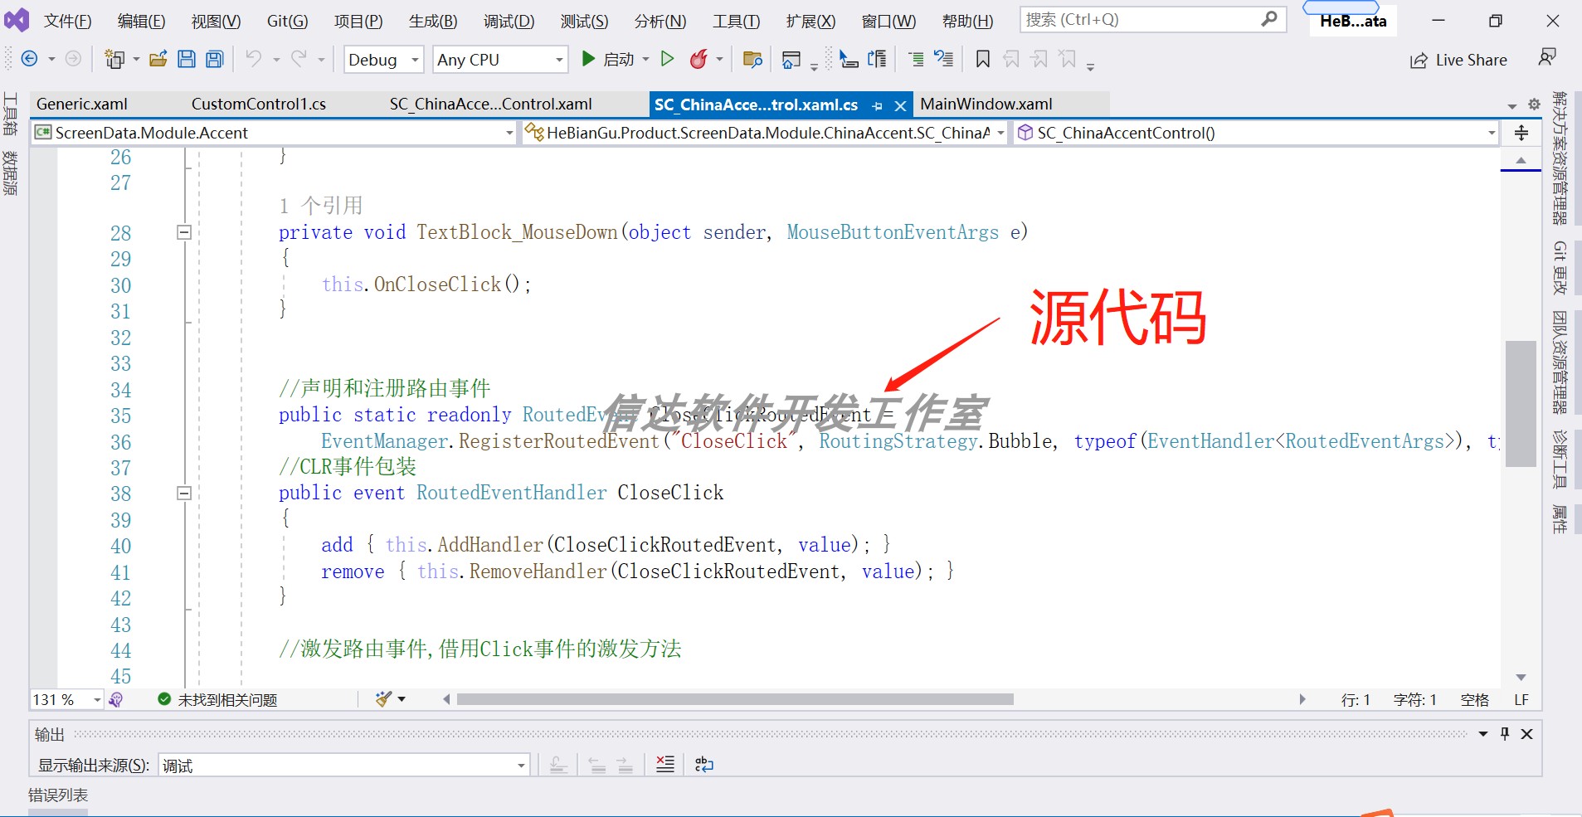Click the HeB...ata solution name button
This screenshot has height=817, width=1582.
pyautogui.click(x=1353, y=22)
